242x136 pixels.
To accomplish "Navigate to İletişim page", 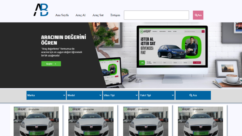I will pyautogui.click(x=115, y=15).
